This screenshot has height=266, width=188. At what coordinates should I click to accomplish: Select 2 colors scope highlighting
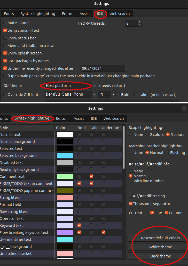click(x=147, y=135)
